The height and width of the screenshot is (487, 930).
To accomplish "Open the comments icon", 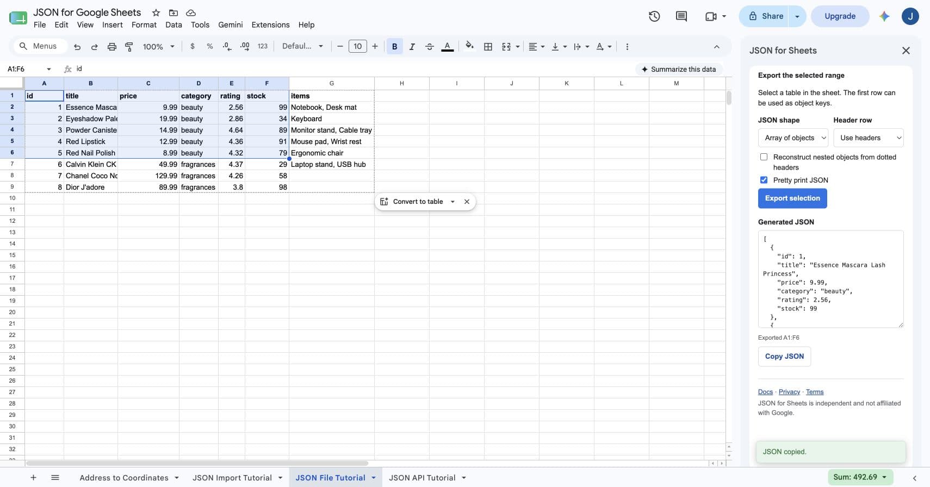I will coord(681,16).
